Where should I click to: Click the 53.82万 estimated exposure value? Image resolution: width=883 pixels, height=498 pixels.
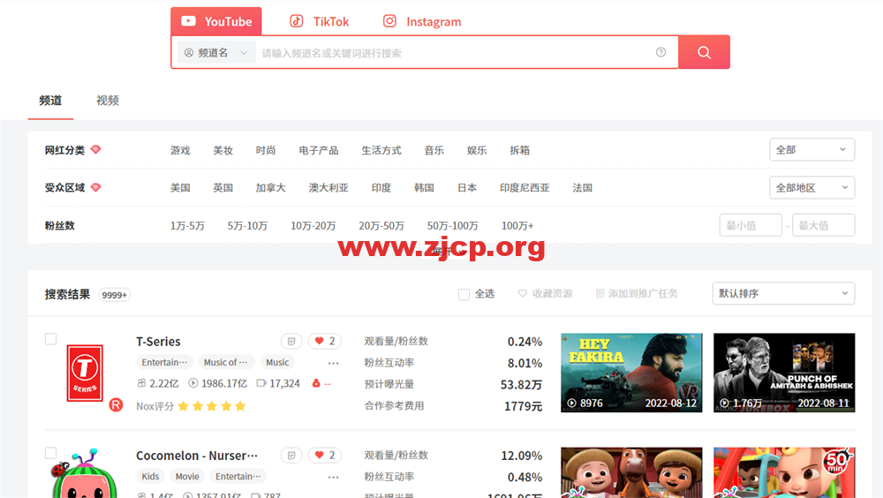tap(522, 385)
